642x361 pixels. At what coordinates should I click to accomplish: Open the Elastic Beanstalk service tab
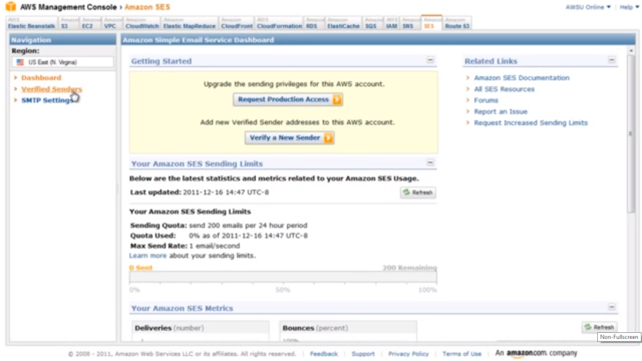(31, 23)
